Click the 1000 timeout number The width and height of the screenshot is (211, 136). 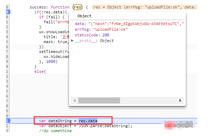point(51,61)
